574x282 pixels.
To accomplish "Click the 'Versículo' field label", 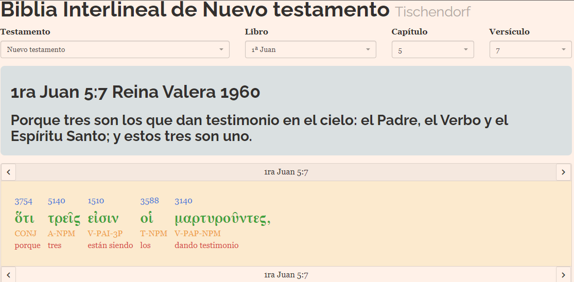I will tap(509, 32).
